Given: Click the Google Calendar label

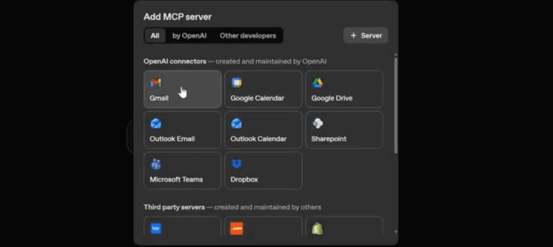Looking at the screenshot, I should point(257,98).
